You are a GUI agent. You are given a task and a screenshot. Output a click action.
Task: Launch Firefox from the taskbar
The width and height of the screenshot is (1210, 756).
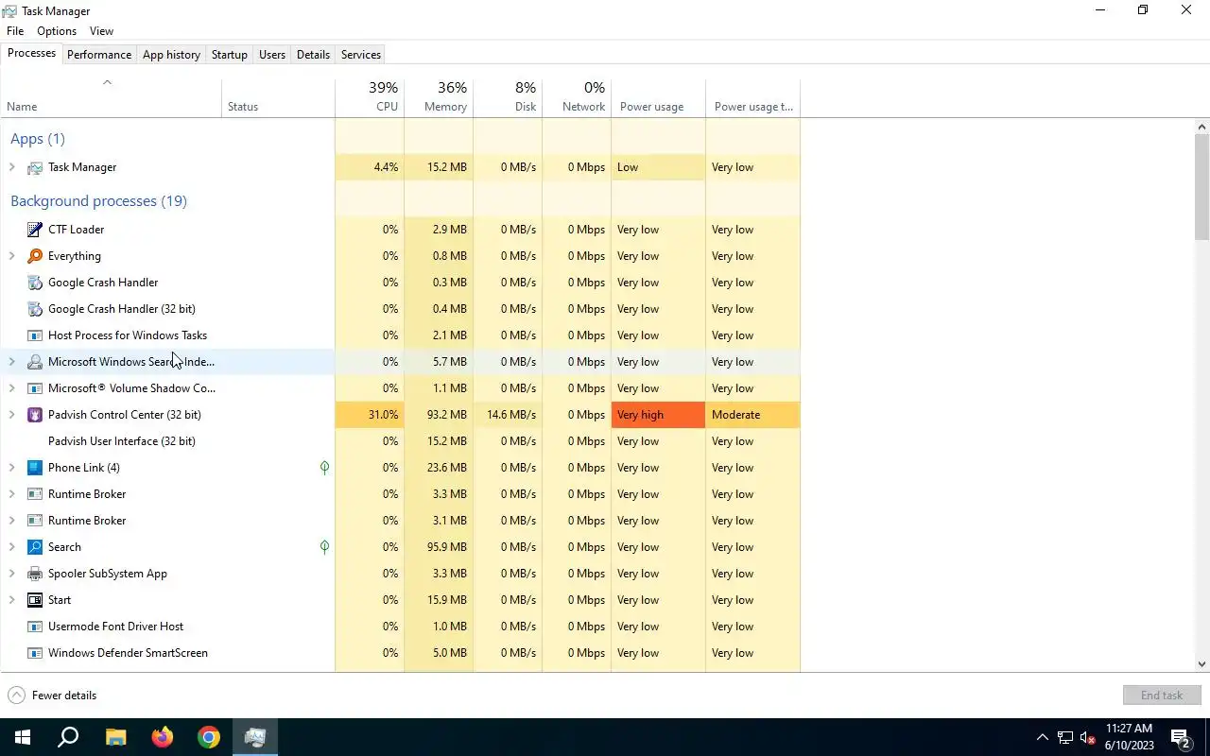[163, 737]
